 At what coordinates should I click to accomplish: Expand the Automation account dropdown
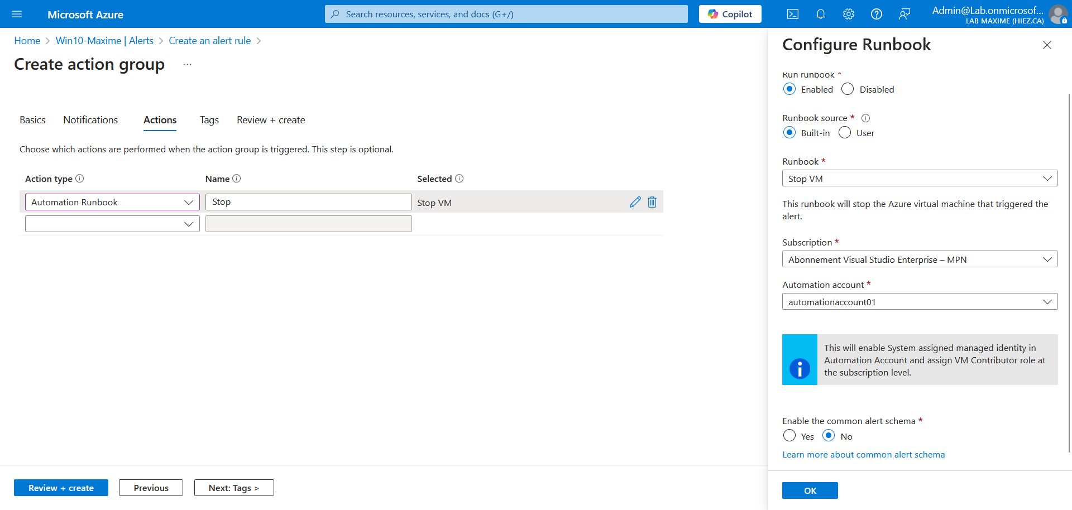click(x=920, y=302)
